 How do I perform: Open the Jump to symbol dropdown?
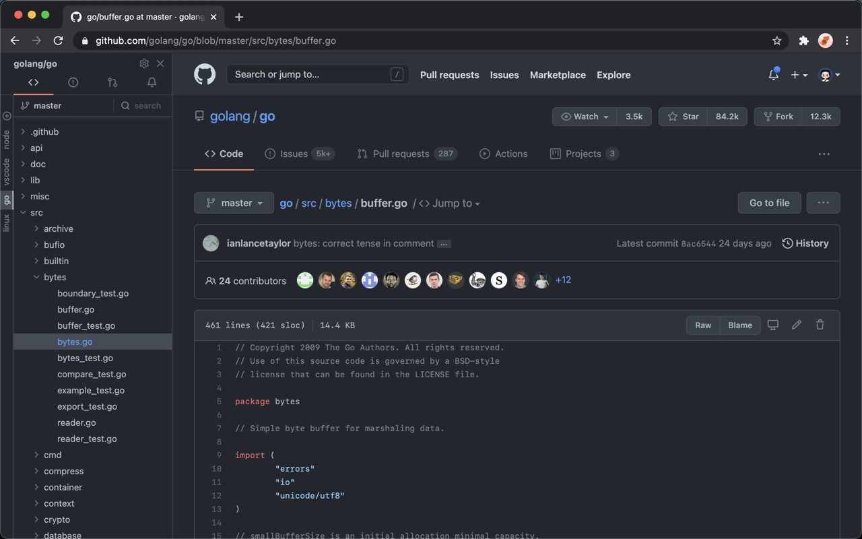pos(450,203)
